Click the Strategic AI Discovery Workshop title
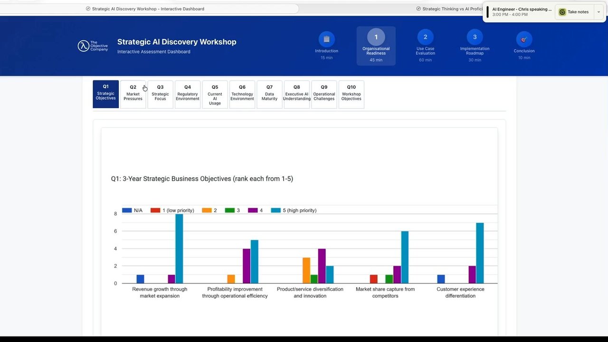Screen dimensions: 608x342 [x=177, y=42]
